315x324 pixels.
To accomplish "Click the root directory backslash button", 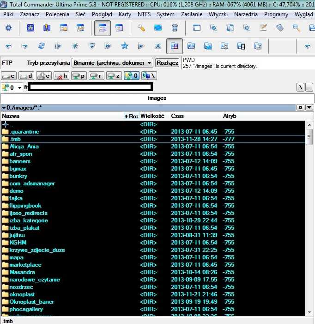I will tap(300, 87).
